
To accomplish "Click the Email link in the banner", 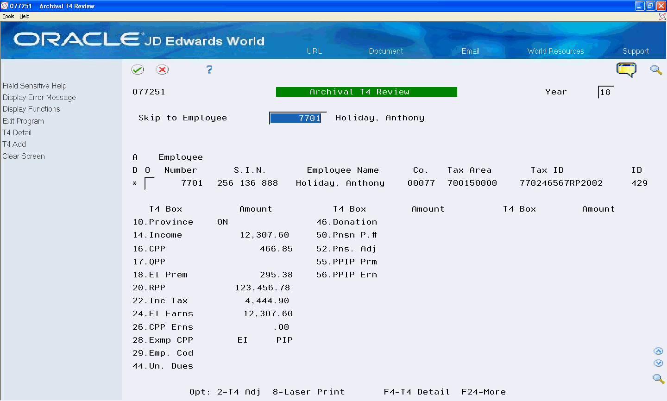I will click(x=469, y=51).
